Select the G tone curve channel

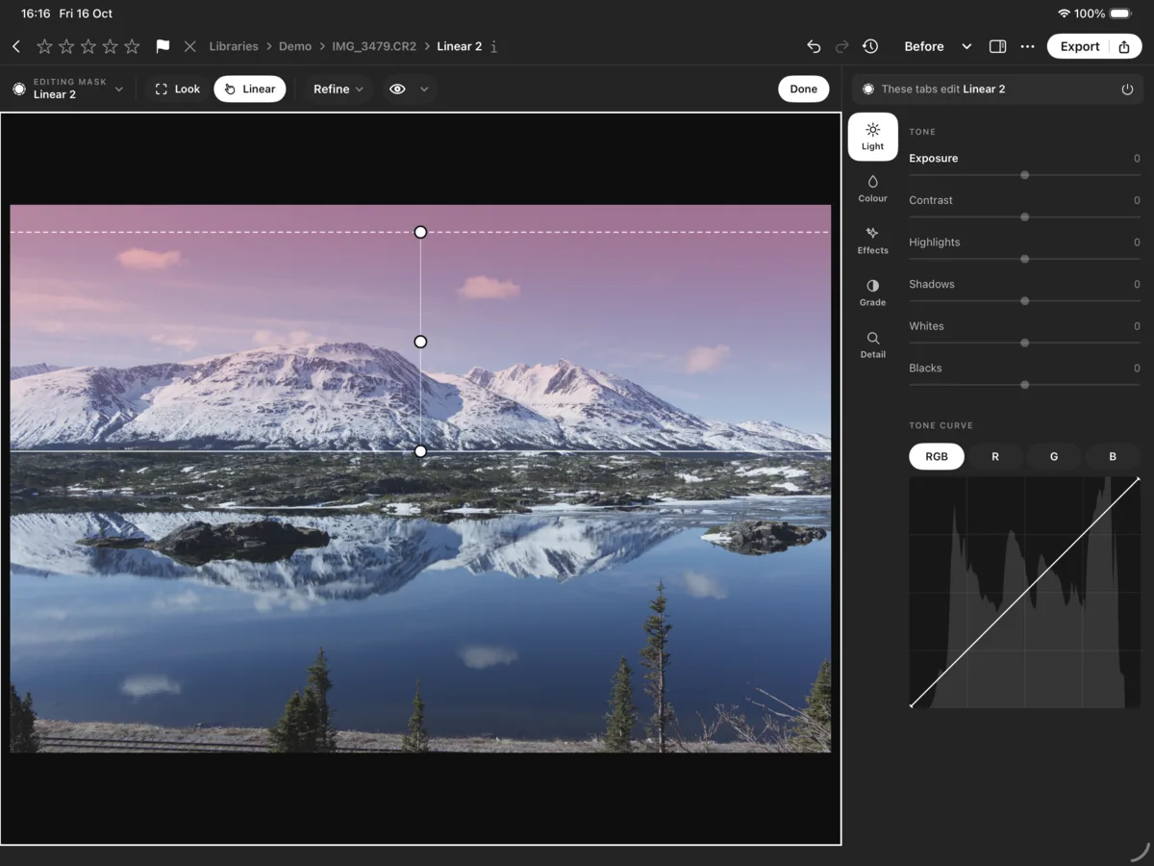pyautogui.click(x=1054, y=457)
